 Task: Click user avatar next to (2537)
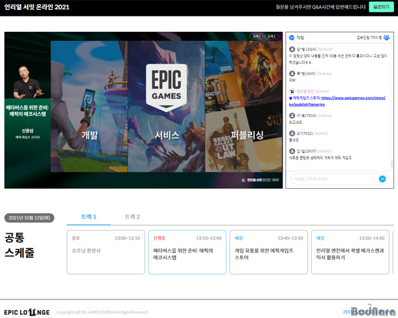click(x=292, y=151)
